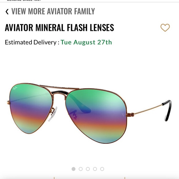
Task: Show the third product image via dot
Action: pos(88,169)
